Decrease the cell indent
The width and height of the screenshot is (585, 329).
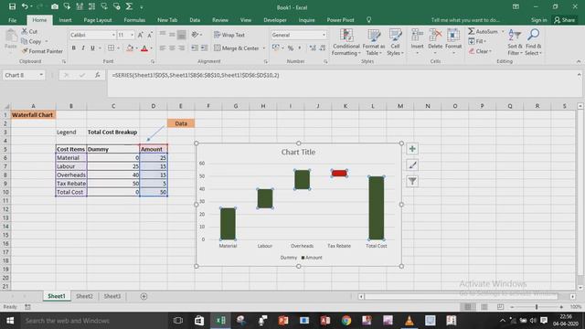[x=195, y=48]
